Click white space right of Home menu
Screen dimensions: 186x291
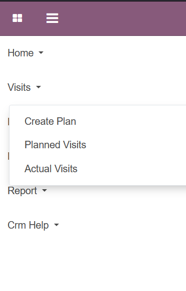click(115, 53)
